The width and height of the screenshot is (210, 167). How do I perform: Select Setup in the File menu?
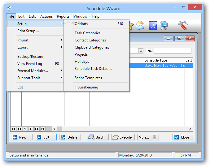pos(35,24)
